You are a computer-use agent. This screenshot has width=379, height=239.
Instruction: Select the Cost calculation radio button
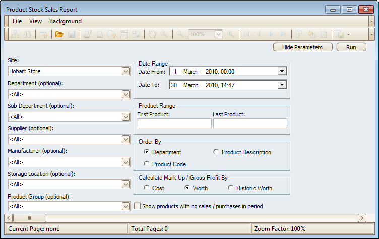point(146,188)
